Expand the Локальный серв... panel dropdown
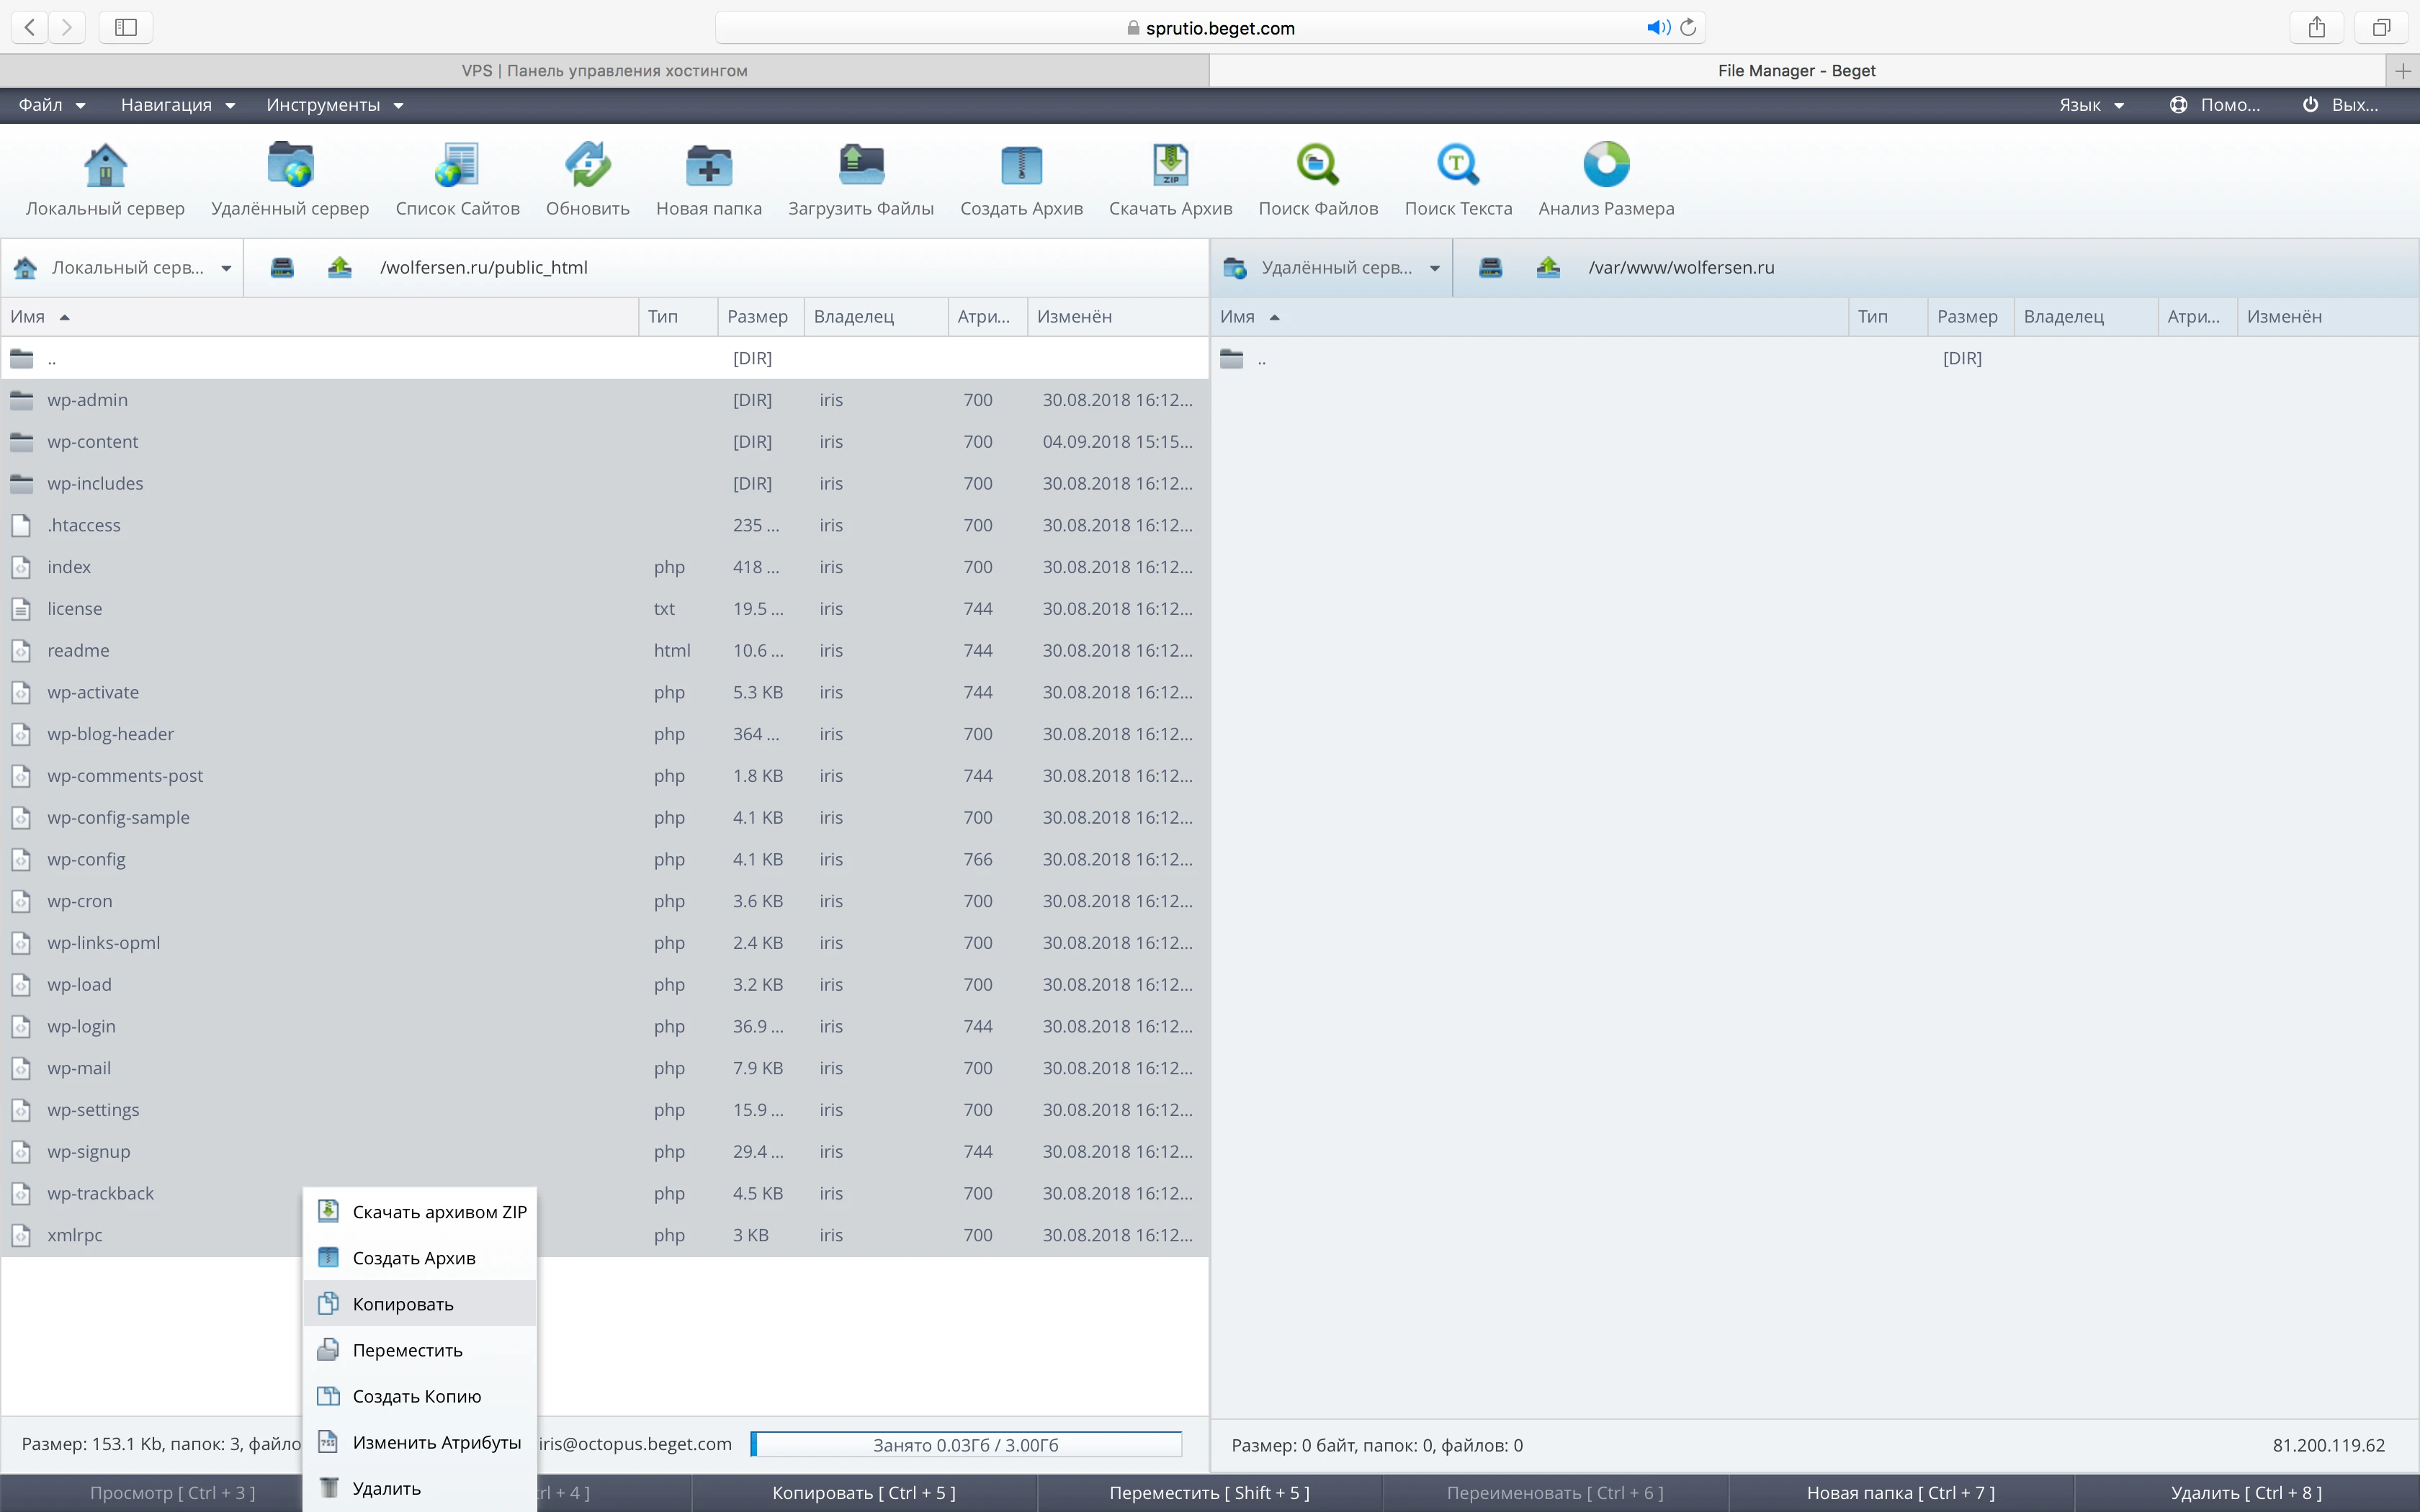Screen dimensions: 2420x1512 226,268
